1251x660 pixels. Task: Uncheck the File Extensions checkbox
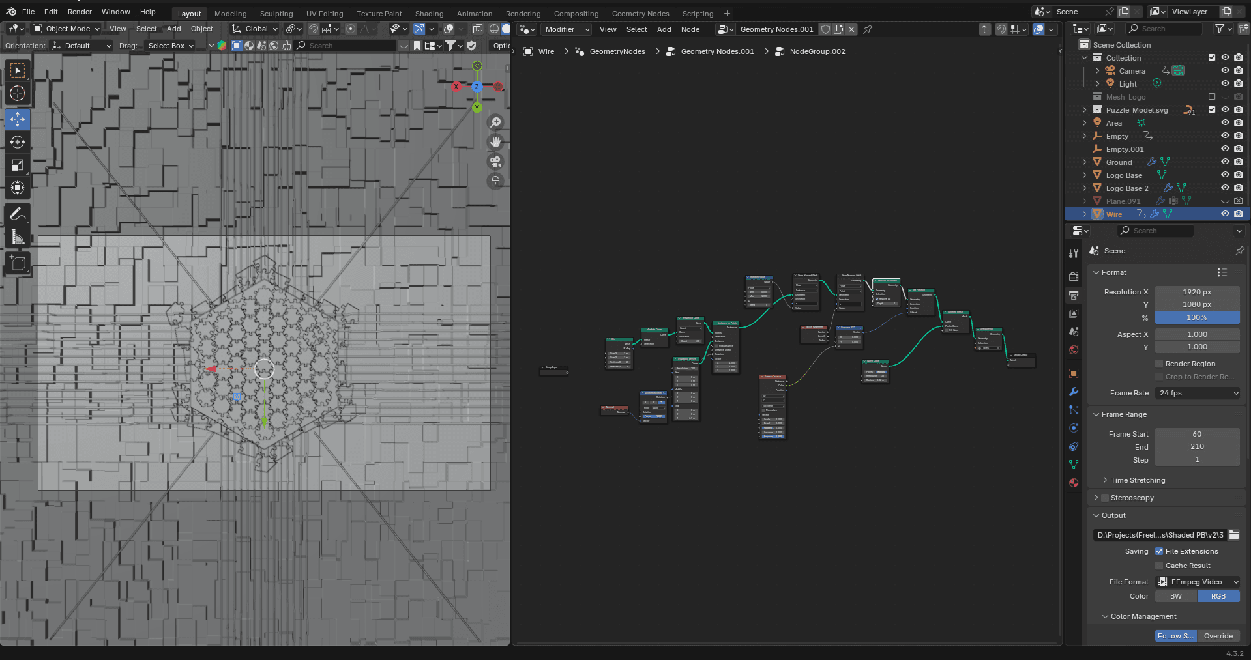pos(1159,551)
